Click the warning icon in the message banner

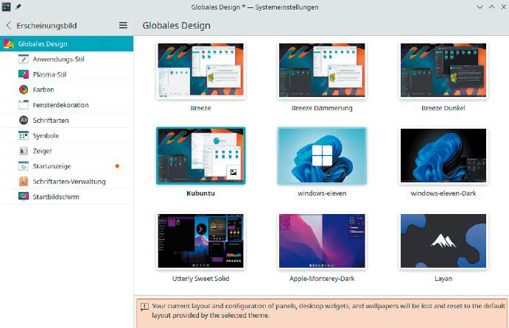pyautogui.click(x=144, y=307)
